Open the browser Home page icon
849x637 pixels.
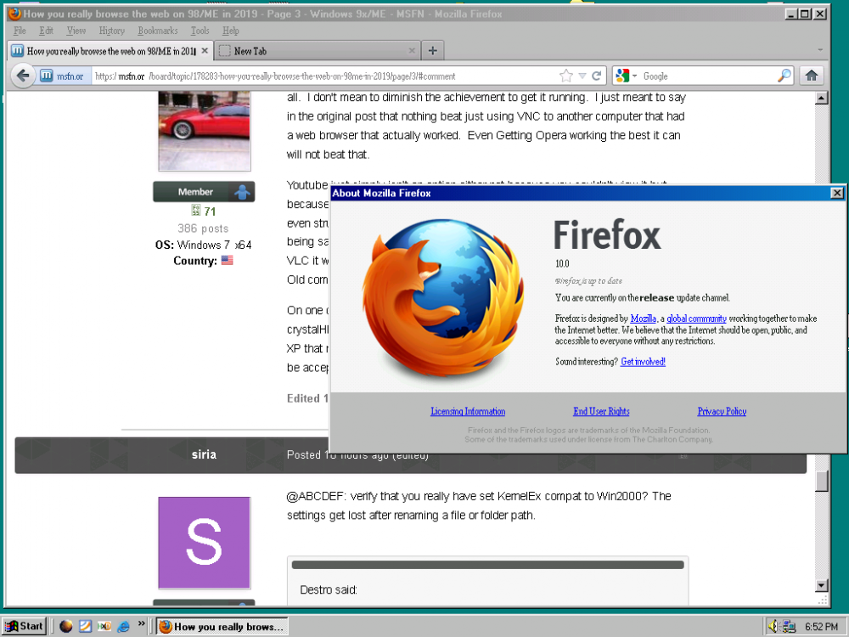click(812, 75)
